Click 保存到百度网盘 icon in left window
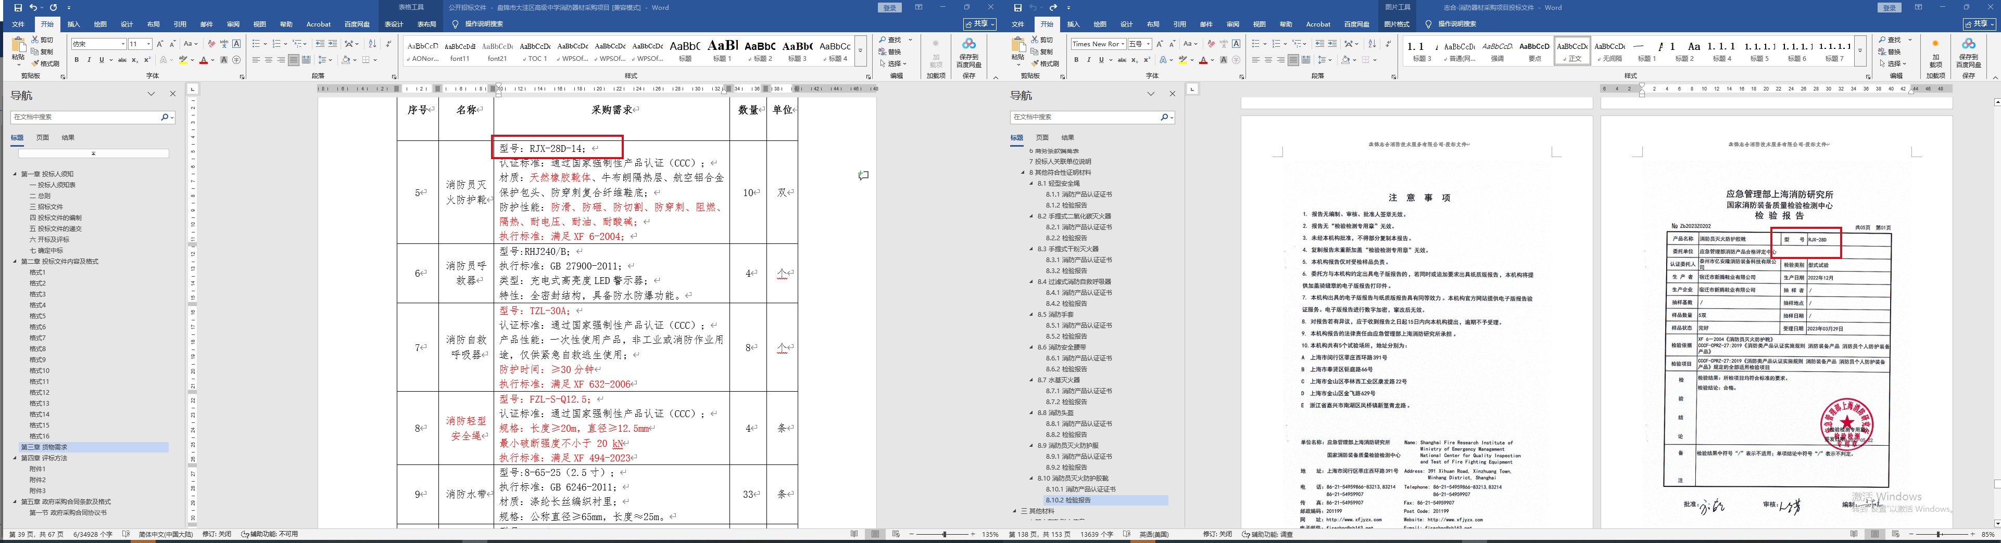Image resolution: width=2001 pixels, height=543 pixels. (968, 53)
